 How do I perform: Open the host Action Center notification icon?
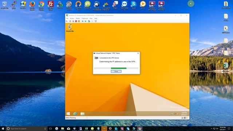pyautogui.click(x=229, y=128)
